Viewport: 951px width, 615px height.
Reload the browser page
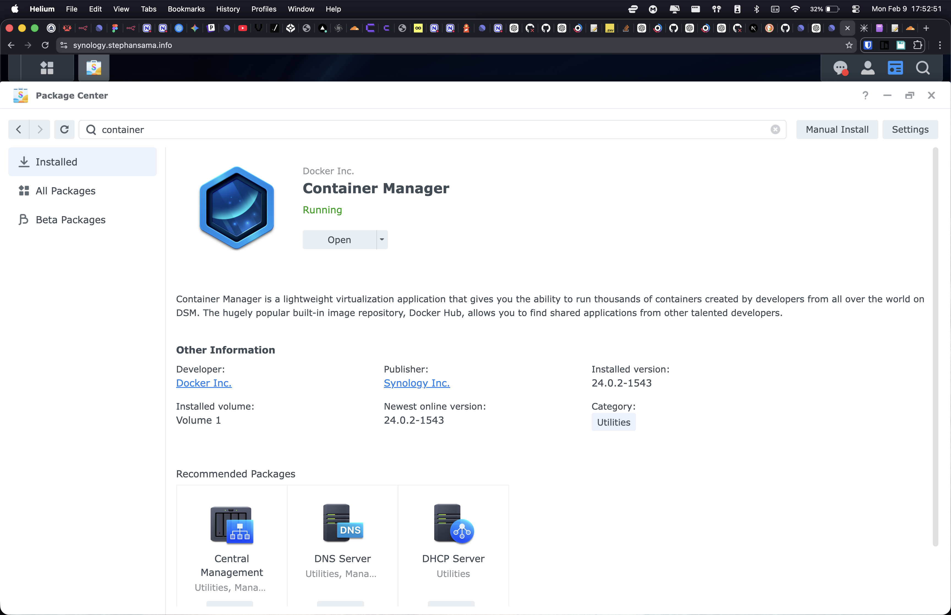tap(45, 45)
